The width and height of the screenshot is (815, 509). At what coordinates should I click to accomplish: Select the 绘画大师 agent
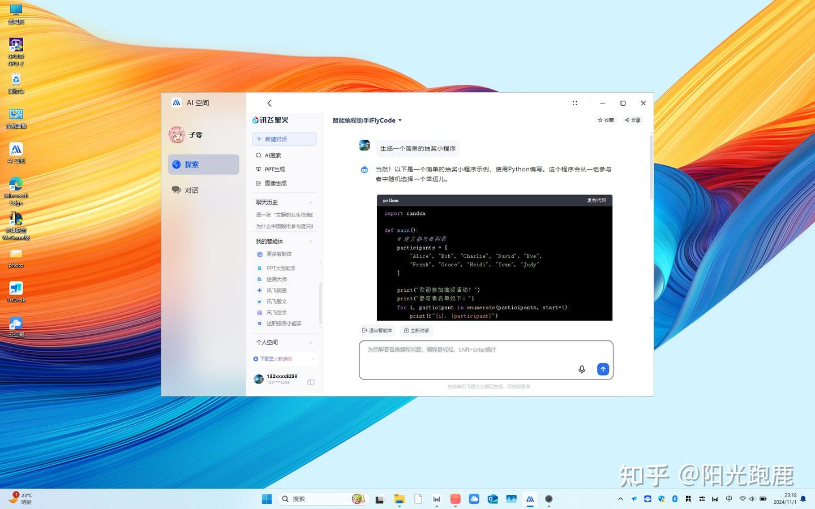pos(272,279)
